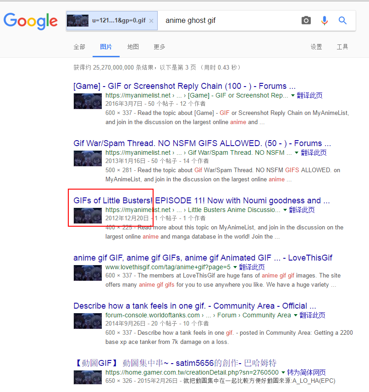Open Describe how a tank feels result
The height and width of the screenshot is (392, 369).
tap(195, 306)
